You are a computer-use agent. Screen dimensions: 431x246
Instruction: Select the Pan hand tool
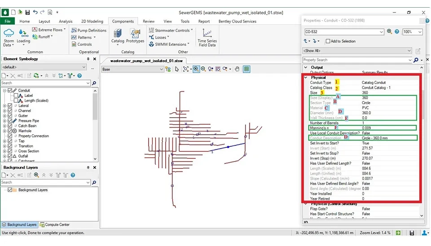(x=237, y=69)
